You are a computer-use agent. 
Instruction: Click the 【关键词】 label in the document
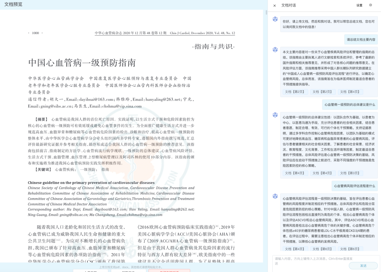(x=43, y=170)
